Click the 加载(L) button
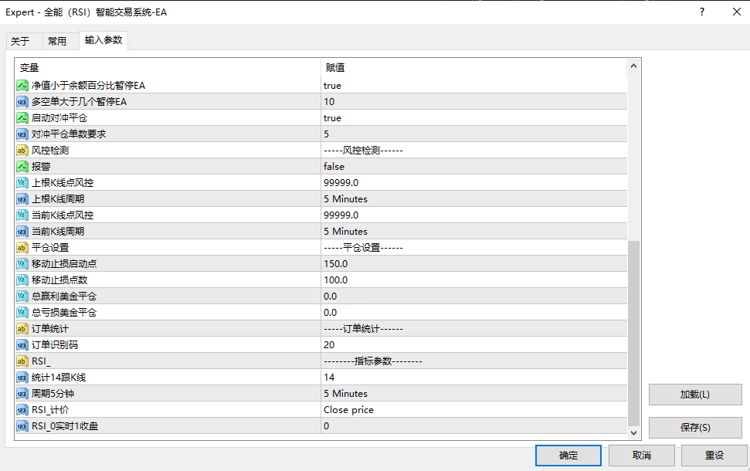This screenshot has width=750, height=471. (x=694, y=395)
